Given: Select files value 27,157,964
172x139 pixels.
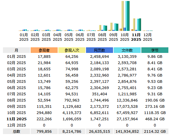Looking at the screenshot, I should 127,119.
